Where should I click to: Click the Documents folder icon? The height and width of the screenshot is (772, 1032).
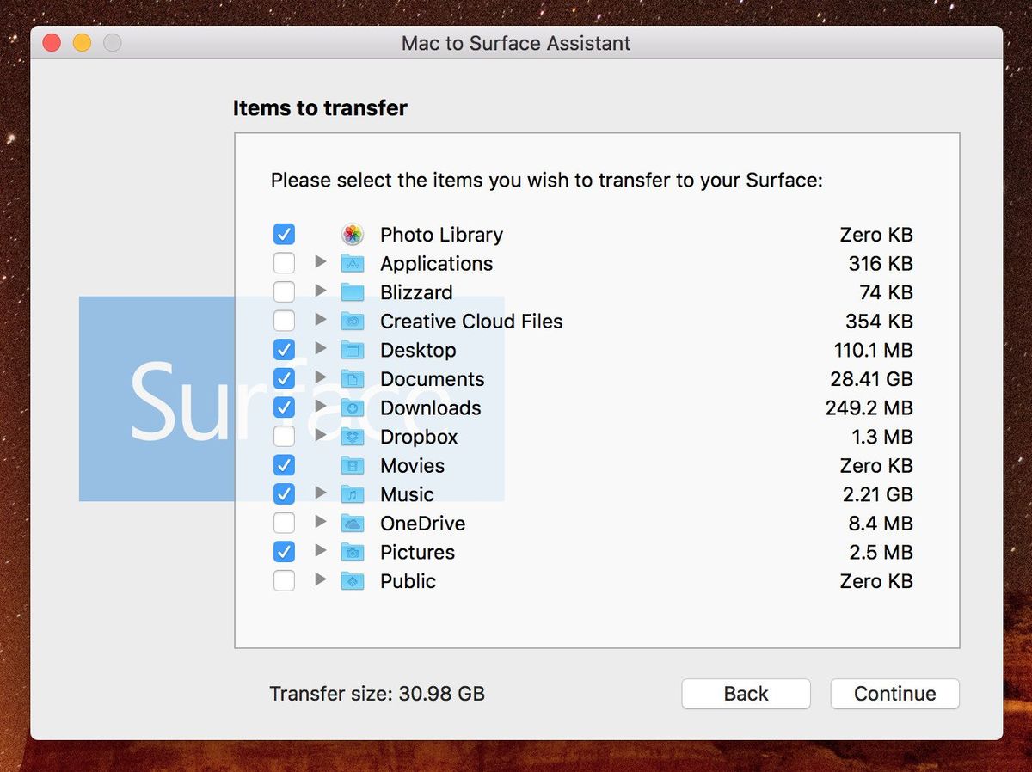click(353, 379)
